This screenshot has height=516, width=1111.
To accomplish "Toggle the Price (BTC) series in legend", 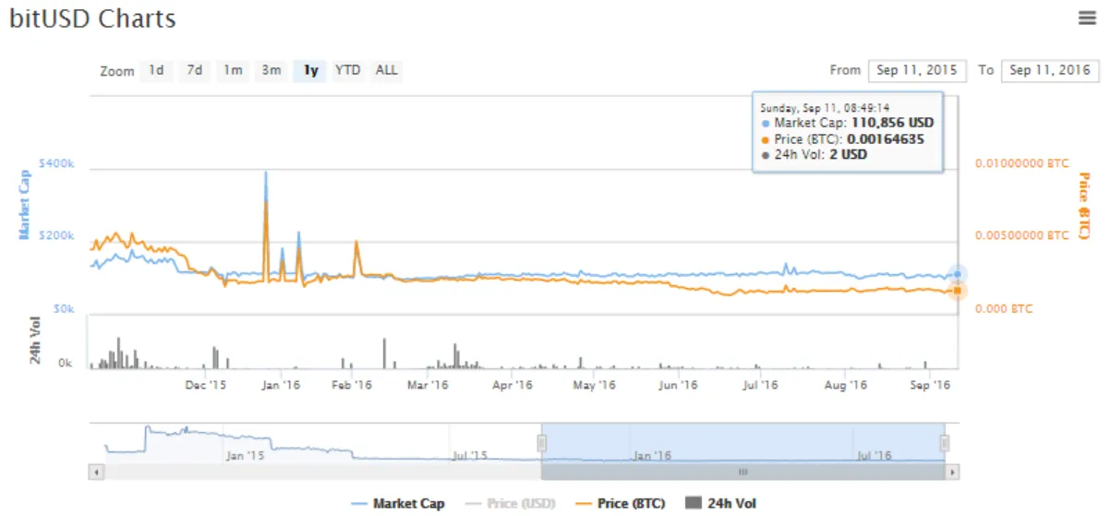I will pyautogui.click(x=620, y=503).
